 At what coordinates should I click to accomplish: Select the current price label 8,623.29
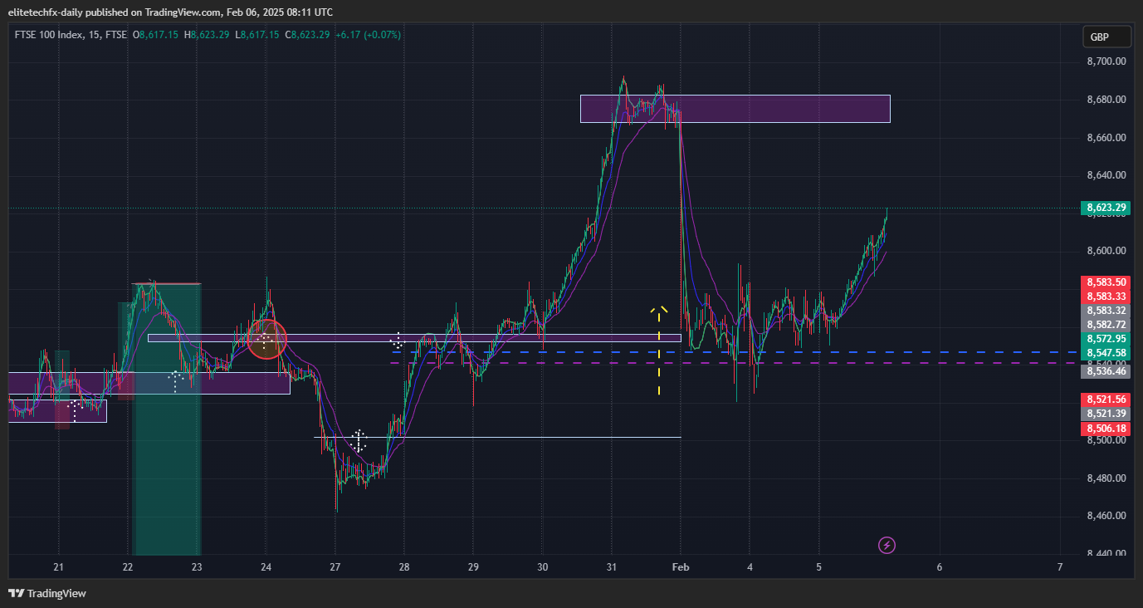1106,208
